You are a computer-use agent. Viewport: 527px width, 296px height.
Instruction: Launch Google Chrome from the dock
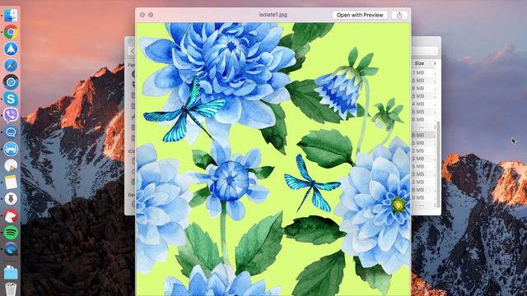click(11, 32)
